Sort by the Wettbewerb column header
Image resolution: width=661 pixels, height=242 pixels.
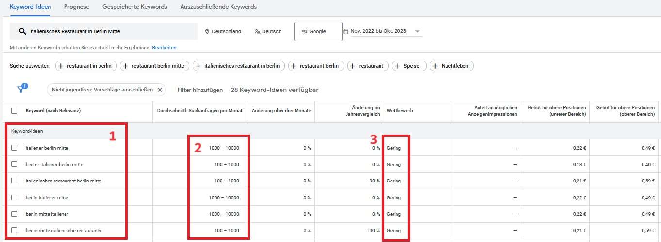pyautogui.click(x=399, y=111)
